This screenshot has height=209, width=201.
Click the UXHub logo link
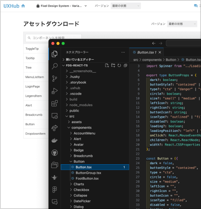pyautogui.click(x=11, y=6)
